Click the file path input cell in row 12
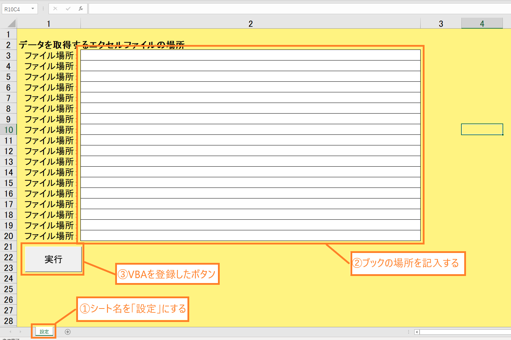The width and height of the screenshot is (511, 340). (251, 151)
